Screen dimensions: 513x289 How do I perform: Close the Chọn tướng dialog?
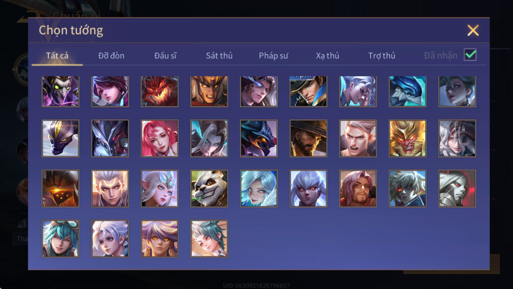point(473,31)
